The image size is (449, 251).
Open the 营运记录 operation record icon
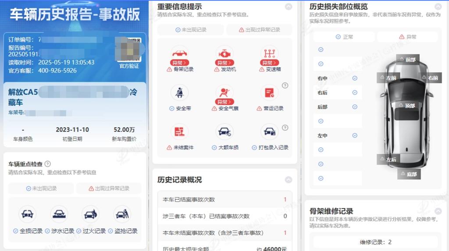coord(270,92)
